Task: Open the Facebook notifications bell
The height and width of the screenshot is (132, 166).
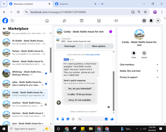Action: (151, 21)
